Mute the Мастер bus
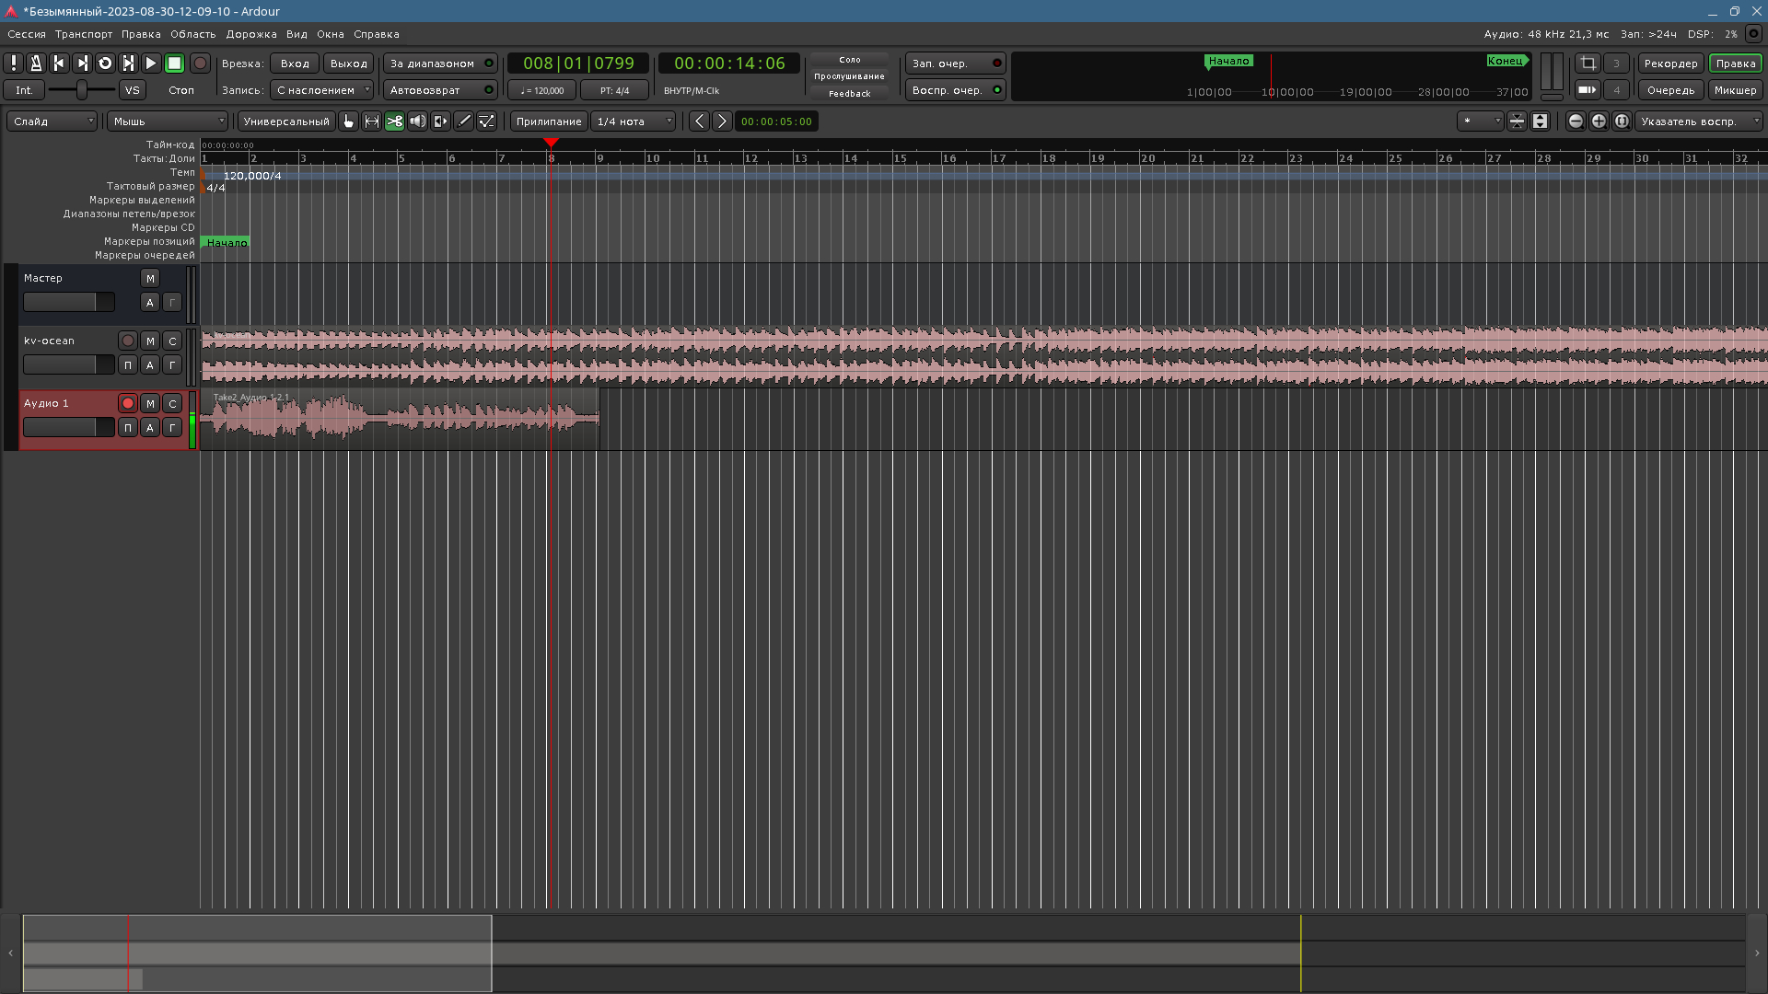Screen dimensions: 1768x994 pos(150,278)
